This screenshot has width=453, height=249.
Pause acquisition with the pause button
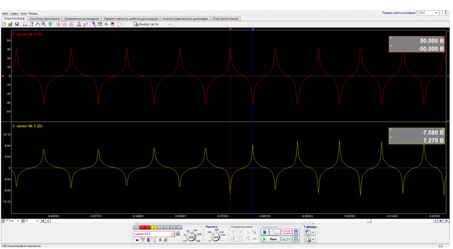(x=265, y=232)
